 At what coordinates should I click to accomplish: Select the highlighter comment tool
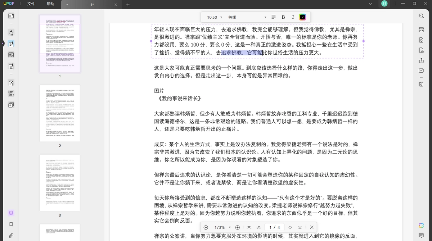(x=11, y=33)
